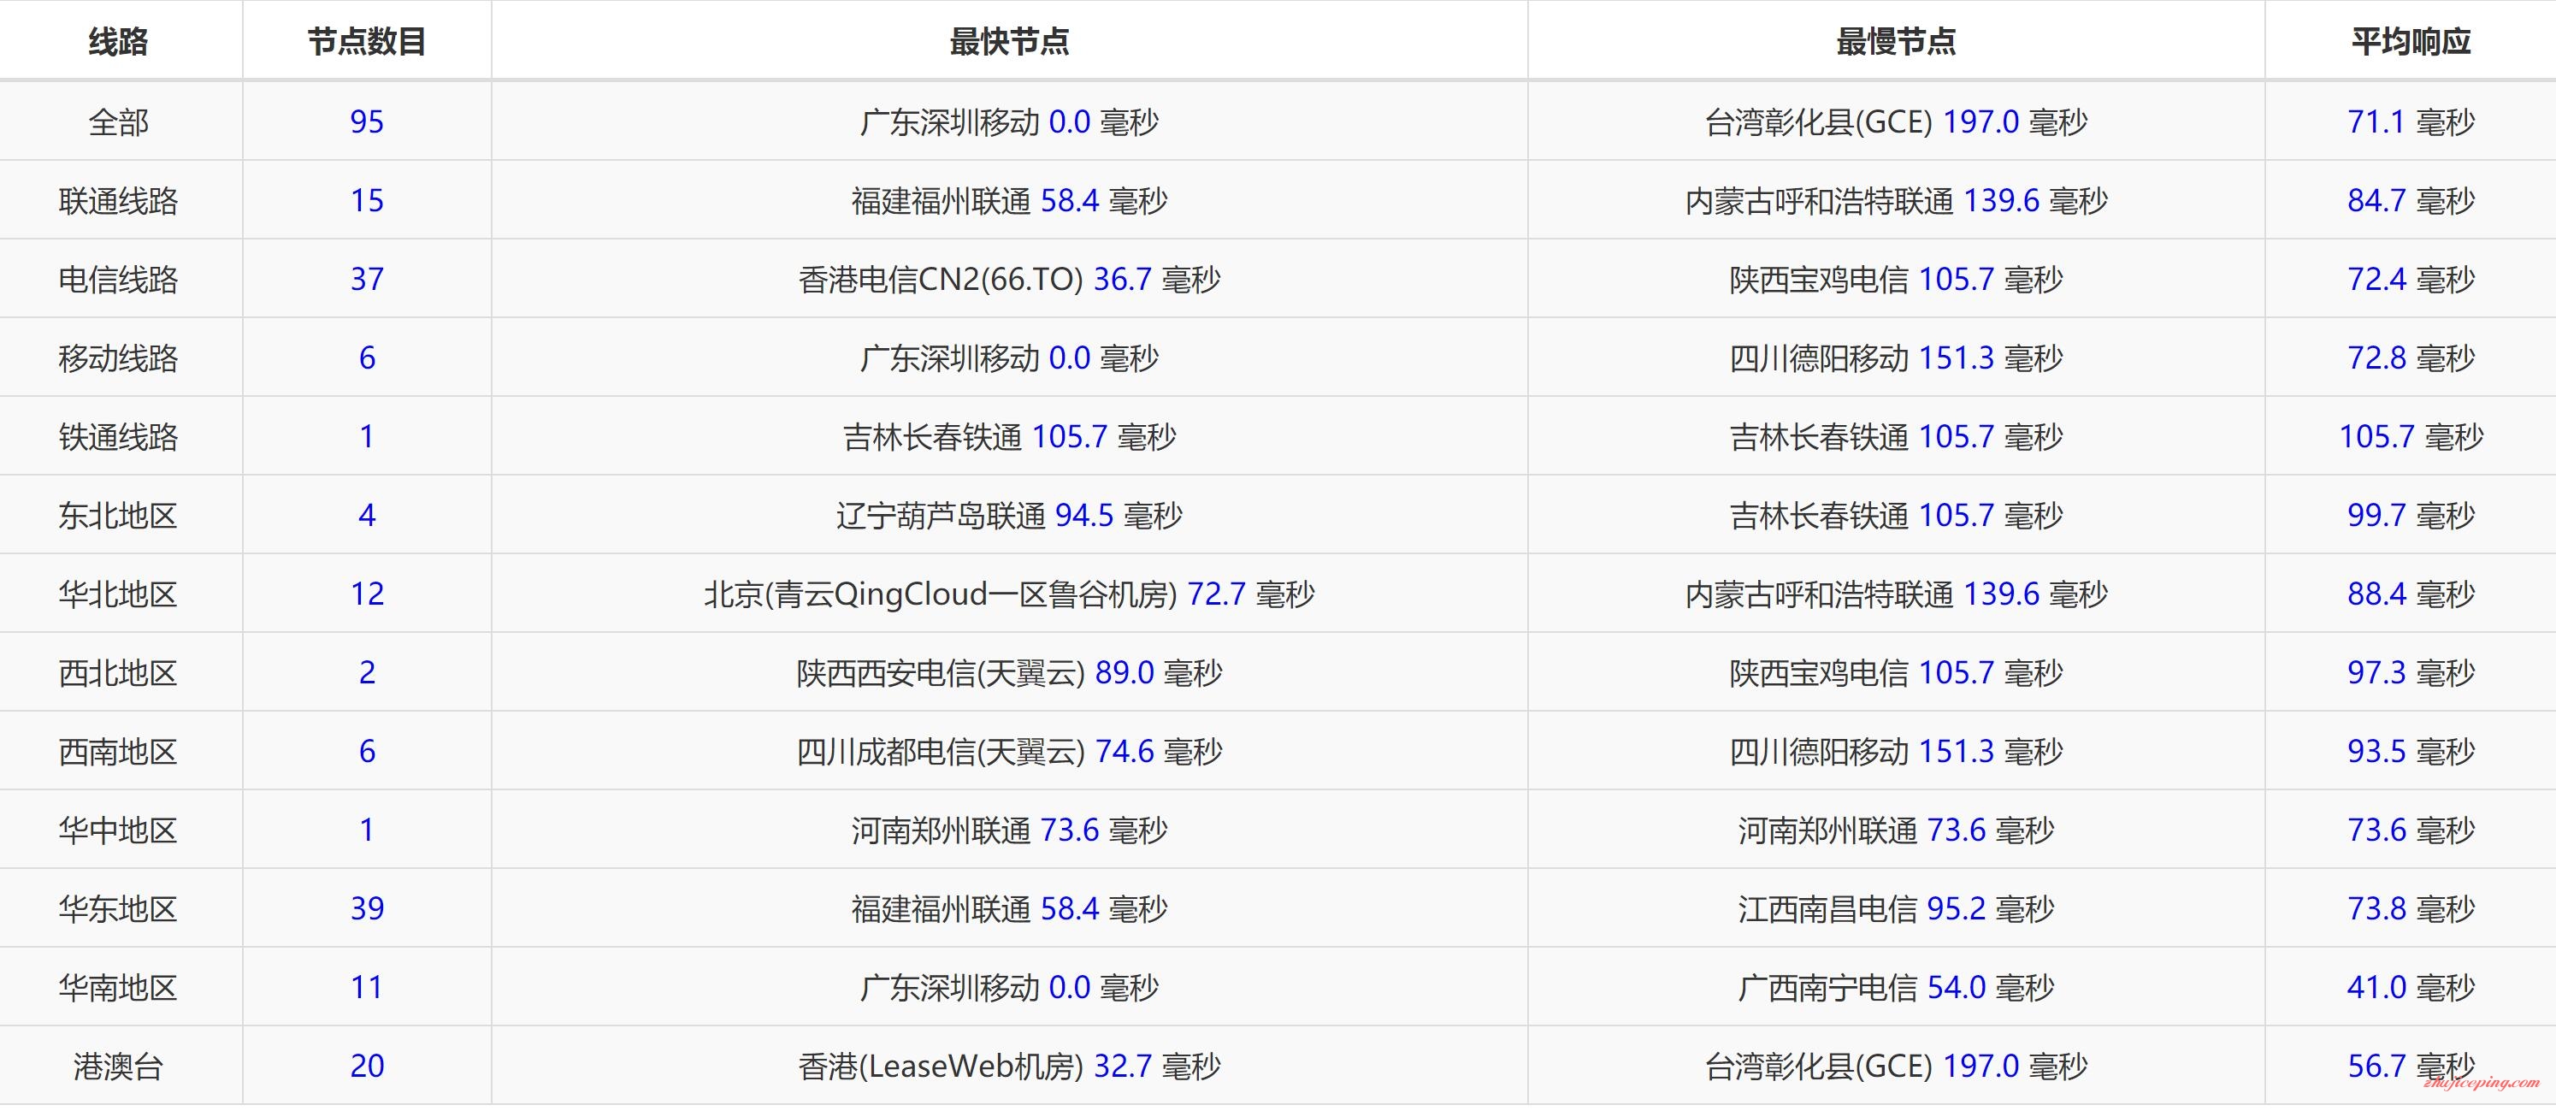Click average response 84.7 毫秒
2556x1111 pixels.
point(2411,200)
